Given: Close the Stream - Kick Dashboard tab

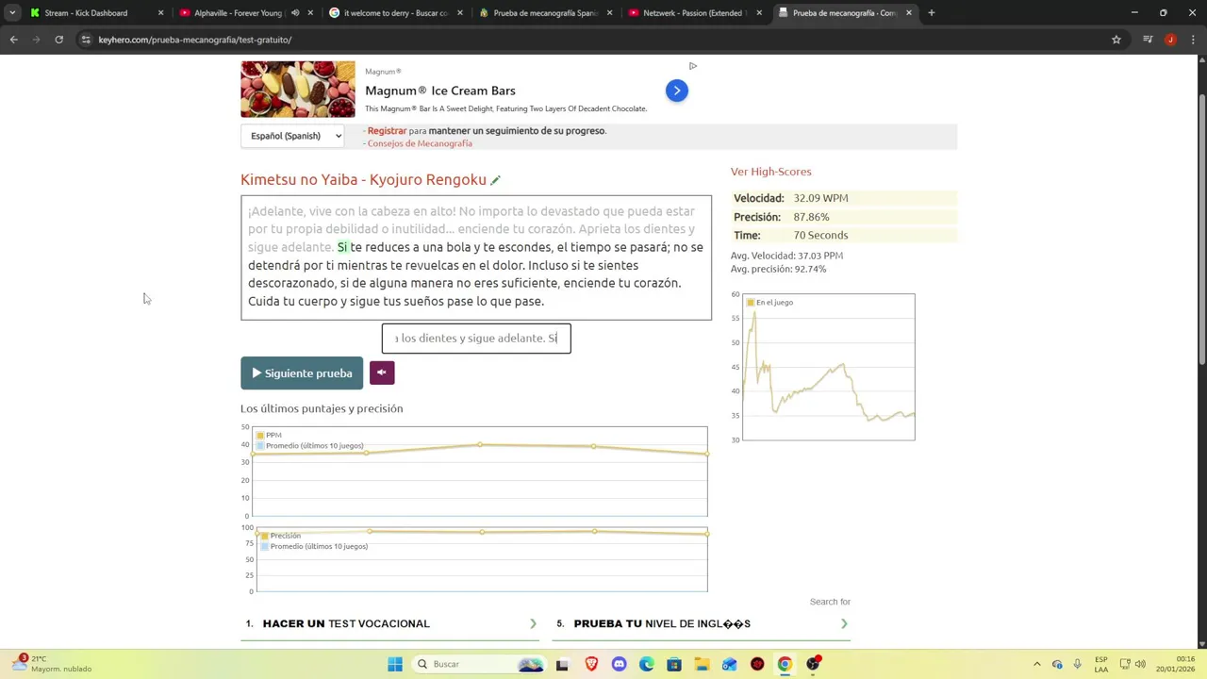Looking at the screenshot, I should coord(160,13).
